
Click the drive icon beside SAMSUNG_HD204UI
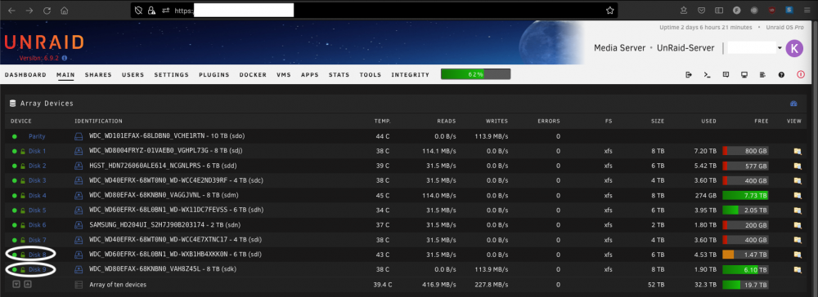click(79, 225)
